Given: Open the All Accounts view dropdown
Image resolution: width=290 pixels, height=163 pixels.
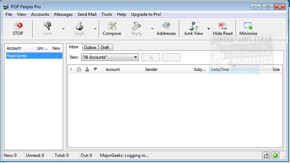Looking at the screenshot, I should [110, 57].
